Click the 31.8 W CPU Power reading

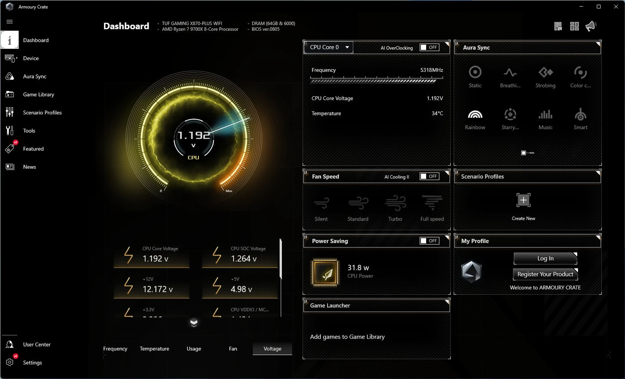click(360, 271)
